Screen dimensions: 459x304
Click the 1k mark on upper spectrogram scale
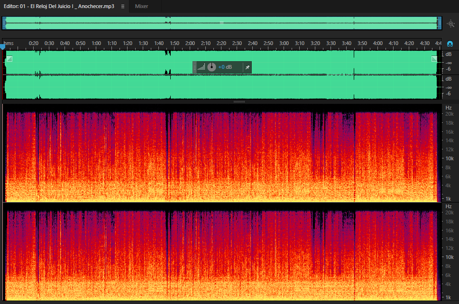pos(448,199)
